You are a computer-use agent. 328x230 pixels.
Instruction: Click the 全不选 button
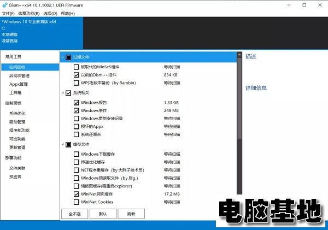point(75,214)
